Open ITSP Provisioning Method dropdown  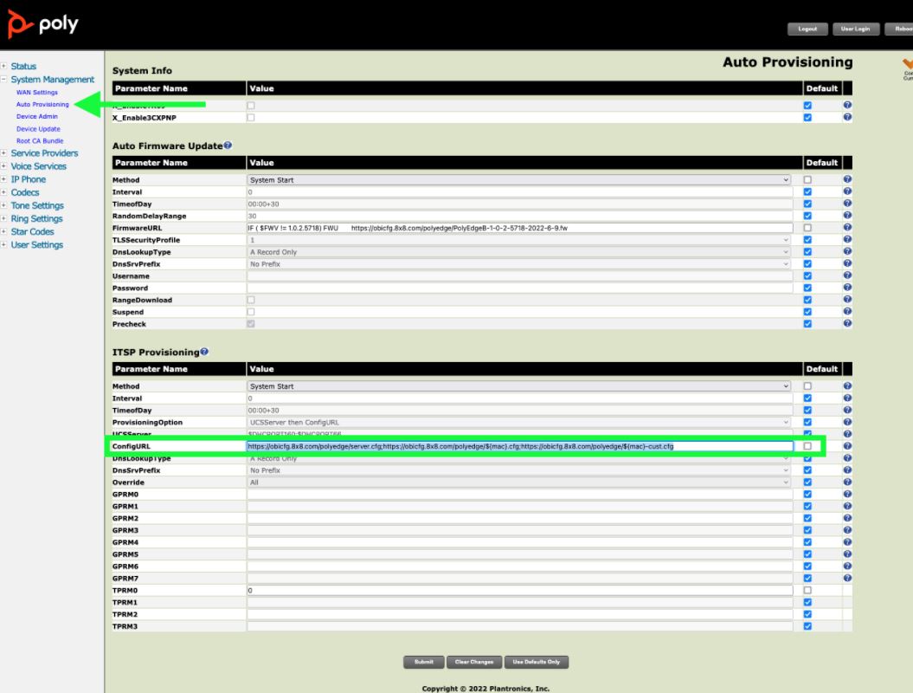coord(519,386)
